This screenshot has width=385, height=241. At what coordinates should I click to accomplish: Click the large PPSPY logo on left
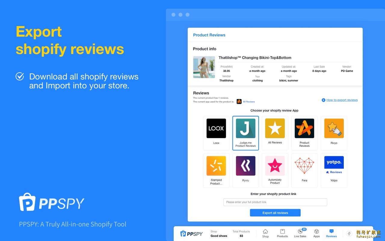coord(52,202)
